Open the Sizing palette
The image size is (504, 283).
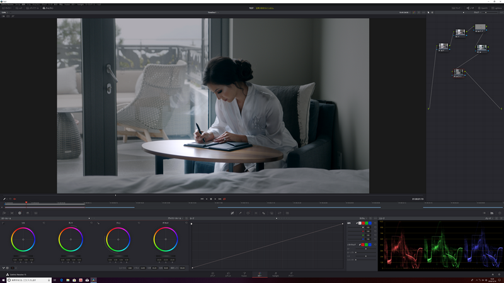[x=279, y=213]
